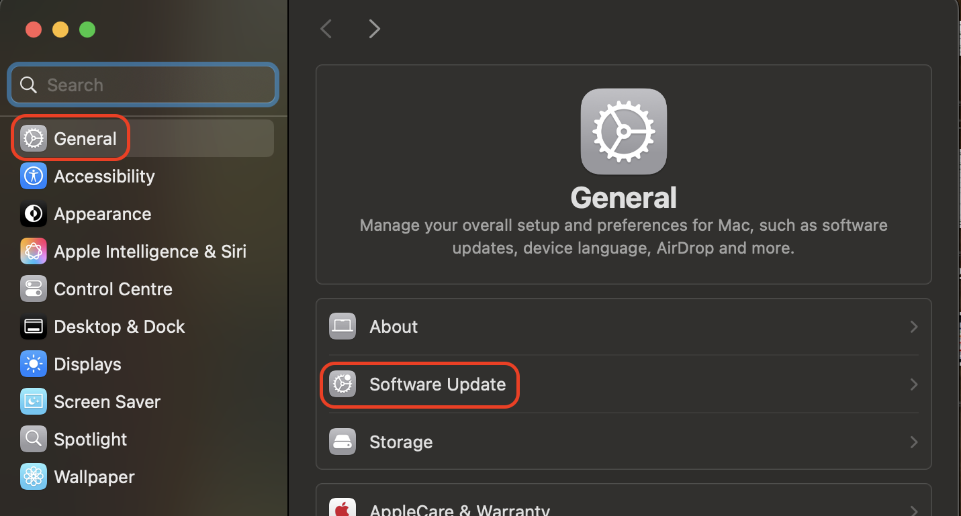Open Appearance settings from sidebar
This screenshot has height=516, width=961.
point(33,213)
